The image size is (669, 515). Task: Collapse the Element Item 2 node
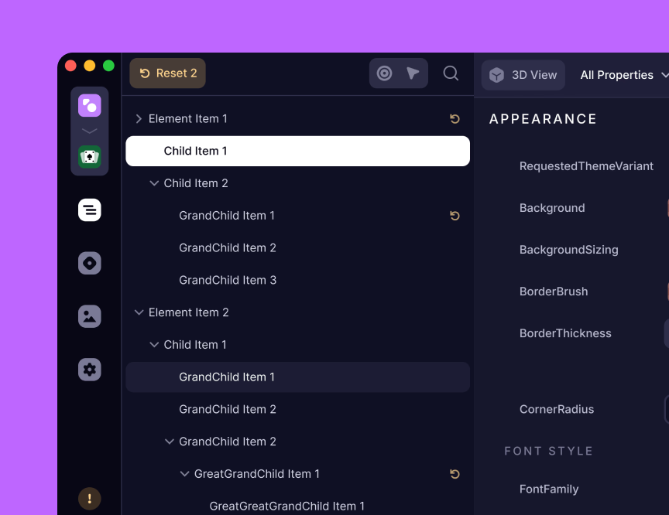(x=139, y=312)
